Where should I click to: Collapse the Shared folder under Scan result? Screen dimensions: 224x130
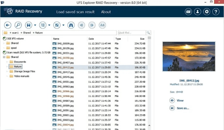[x=4, y=57]
